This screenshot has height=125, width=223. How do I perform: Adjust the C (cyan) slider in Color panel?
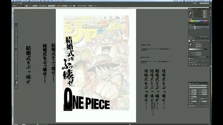click(198, 11)
